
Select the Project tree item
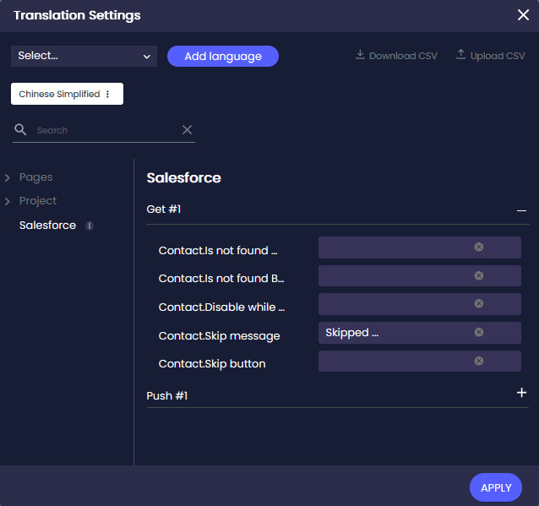pyautogui.click(x=38, y=201)
